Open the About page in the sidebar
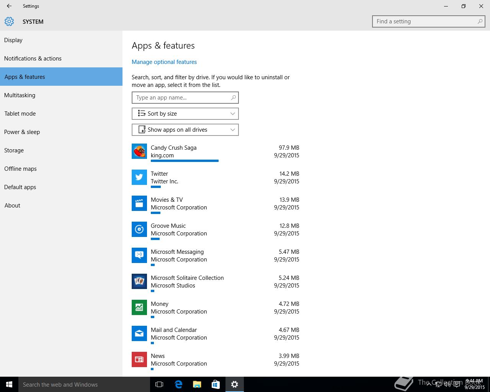 pyautogui.click(x=61, y=205)
